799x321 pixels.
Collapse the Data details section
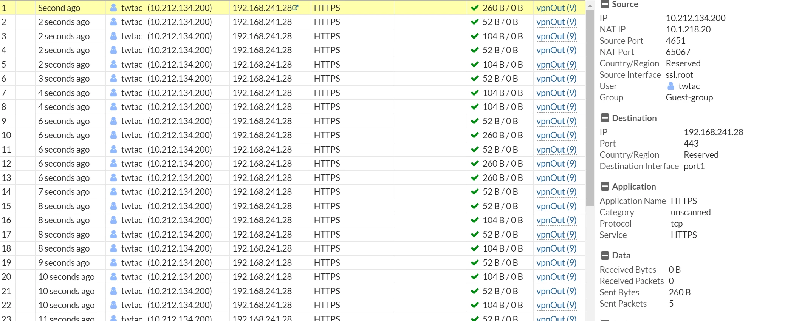click(x=605, y=255)
